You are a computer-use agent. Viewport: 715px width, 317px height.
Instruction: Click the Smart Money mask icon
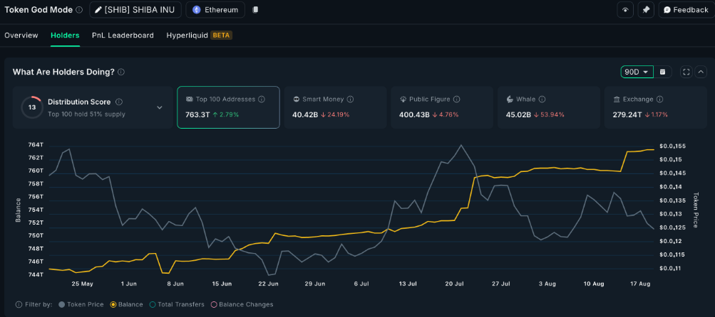pos(297,99)
